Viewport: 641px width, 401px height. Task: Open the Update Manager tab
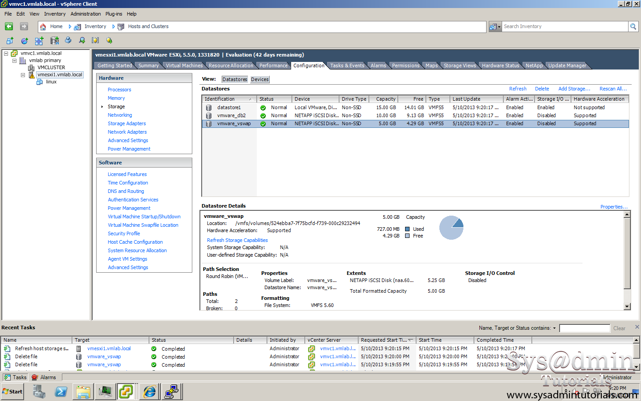tap(567, 65)
